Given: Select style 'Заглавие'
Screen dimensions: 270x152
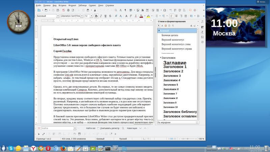Looking at the screenshot, I should point(175,63).
